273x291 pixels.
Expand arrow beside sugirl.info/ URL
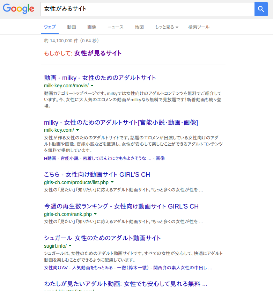(x=70, y=246)
